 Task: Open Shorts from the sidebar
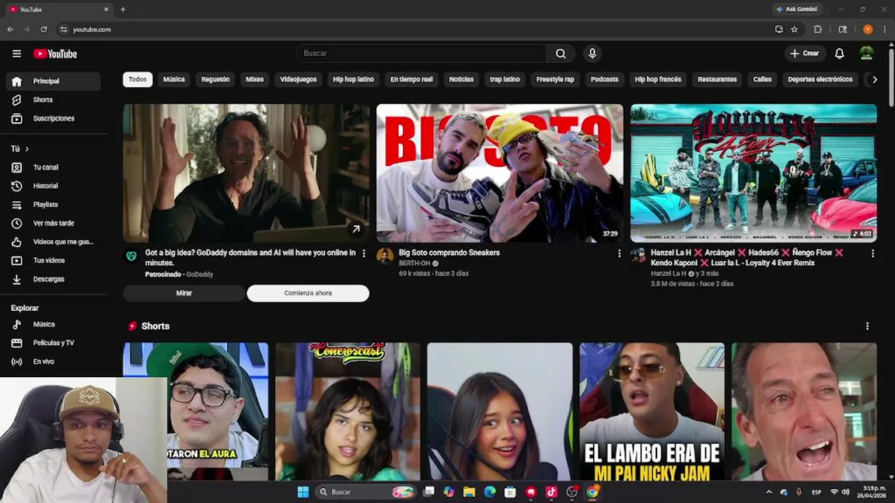(x=54, y=100)
